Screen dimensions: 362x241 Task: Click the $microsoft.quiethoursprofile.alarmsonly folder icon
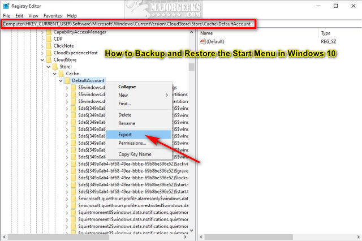(74, 199)
